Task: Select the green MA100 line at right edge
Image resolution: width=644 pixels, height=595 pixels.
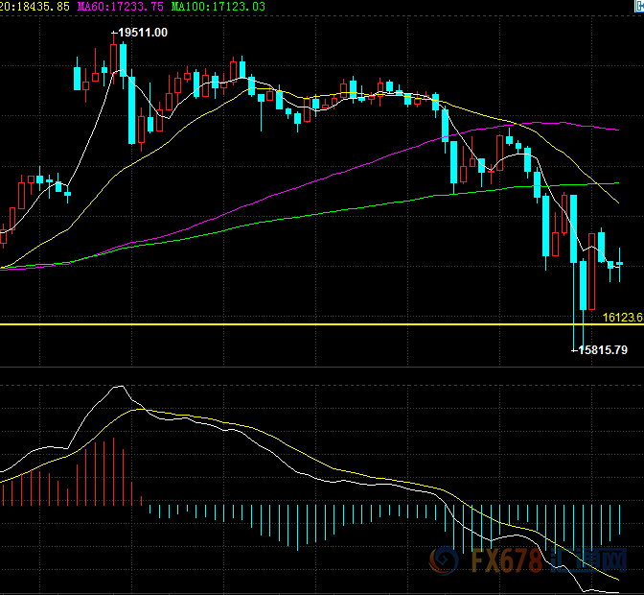Action: pyautogui.click(x=613, y=182)
